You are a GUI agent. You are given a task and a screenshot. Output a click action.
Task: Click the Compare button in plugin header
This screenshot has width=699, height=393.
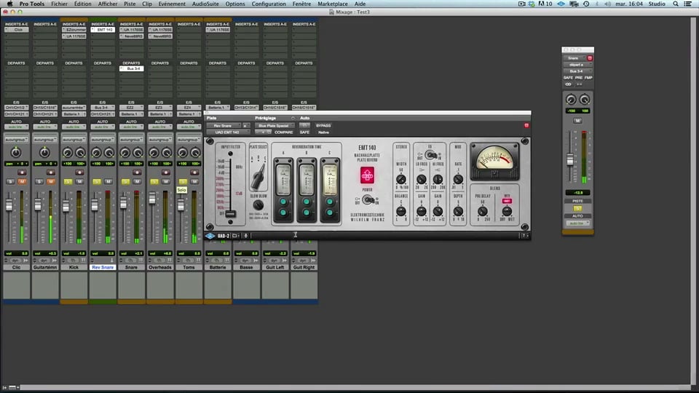283,132
